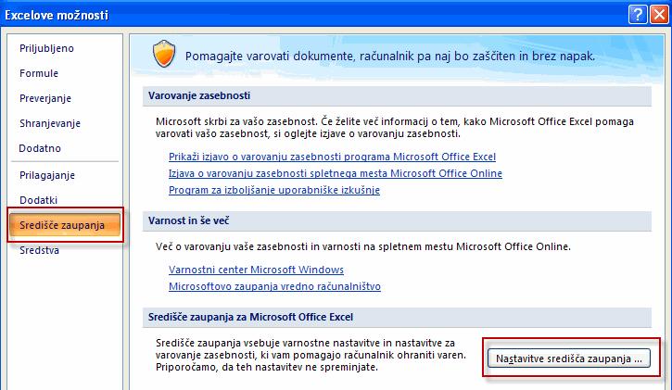The image size is (672, 390).
Task: Open the Sredstva category
Action: click(40, 250)
